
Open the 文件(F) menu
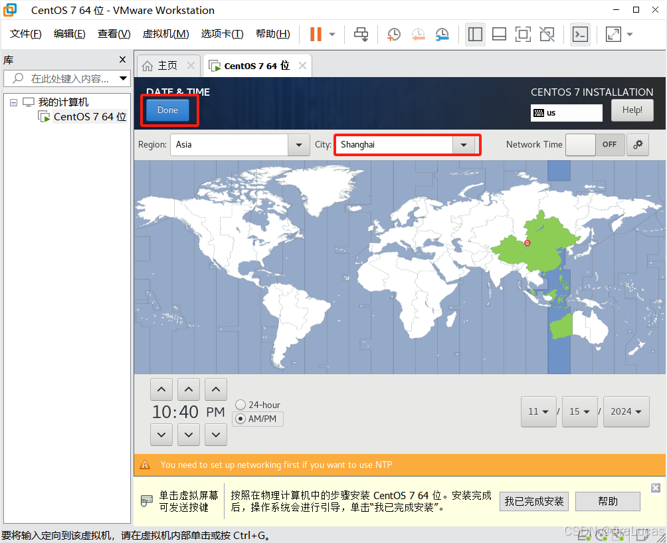[25, 34]
